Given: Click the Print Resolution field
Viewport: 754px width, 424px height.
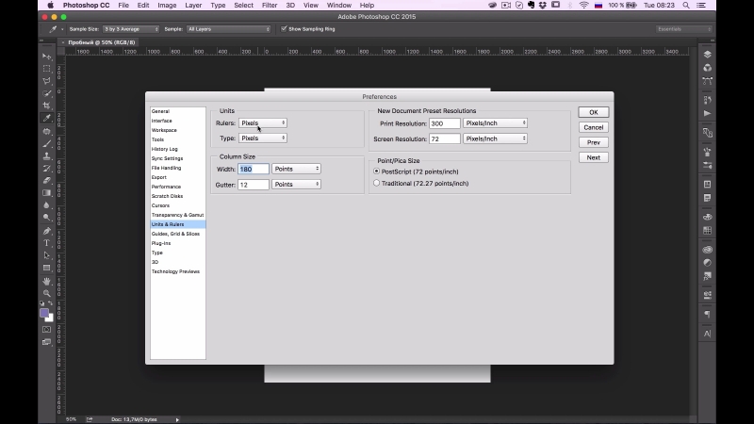Looking at the screenshot, I should pos(444,123).
